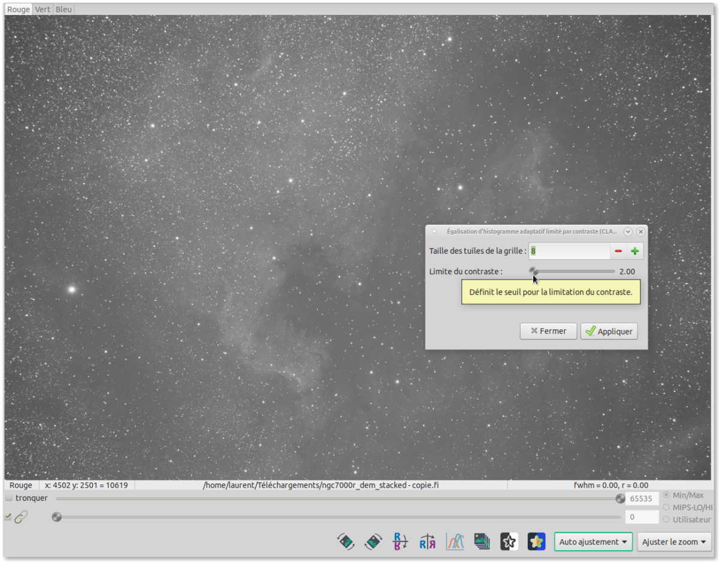Click the colored star icon

click(x=536, y=542)
